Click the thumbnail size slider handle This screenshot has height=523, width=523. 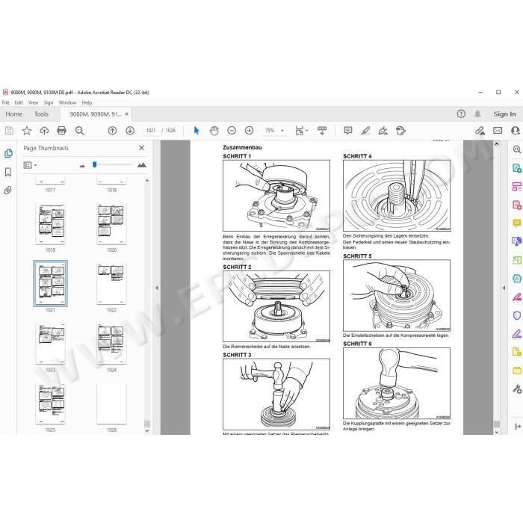[x=94, y=164]
